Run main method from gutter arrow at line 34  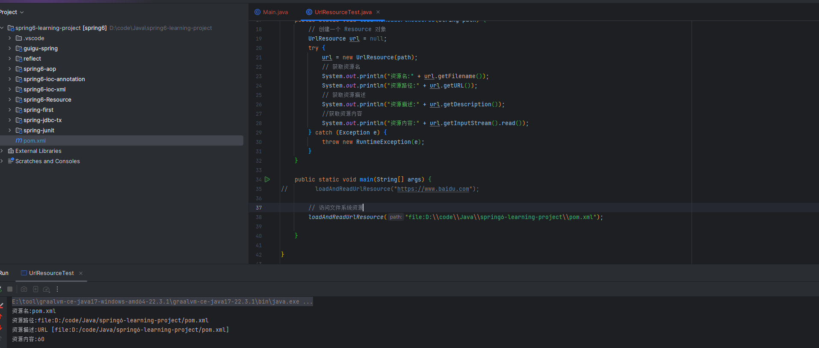tap(267, 179)
